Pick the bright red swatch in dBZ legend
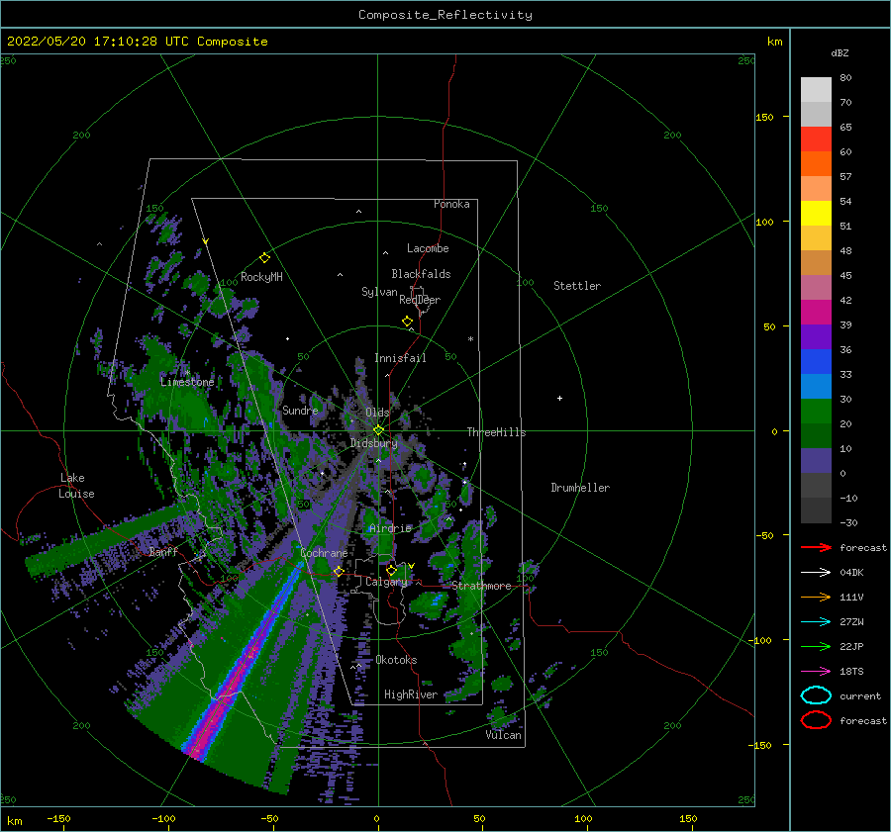Image resolution: width=891 pixels, height=832 pixels. tap(816, 139)
